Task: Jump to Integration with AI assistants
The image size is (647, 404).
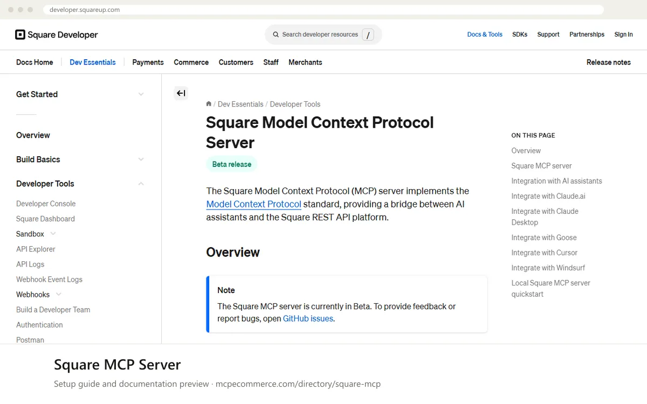Action: tap(556, 180)
